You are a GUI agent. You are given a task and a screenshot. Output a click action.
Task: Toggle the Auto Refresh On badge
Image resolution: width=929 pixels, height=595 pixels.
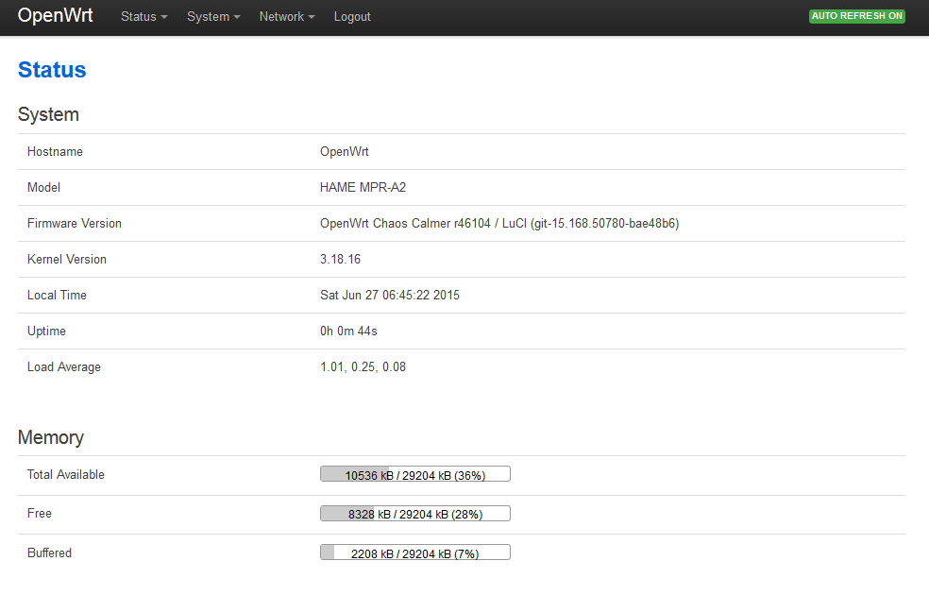[x=856, y=16]
